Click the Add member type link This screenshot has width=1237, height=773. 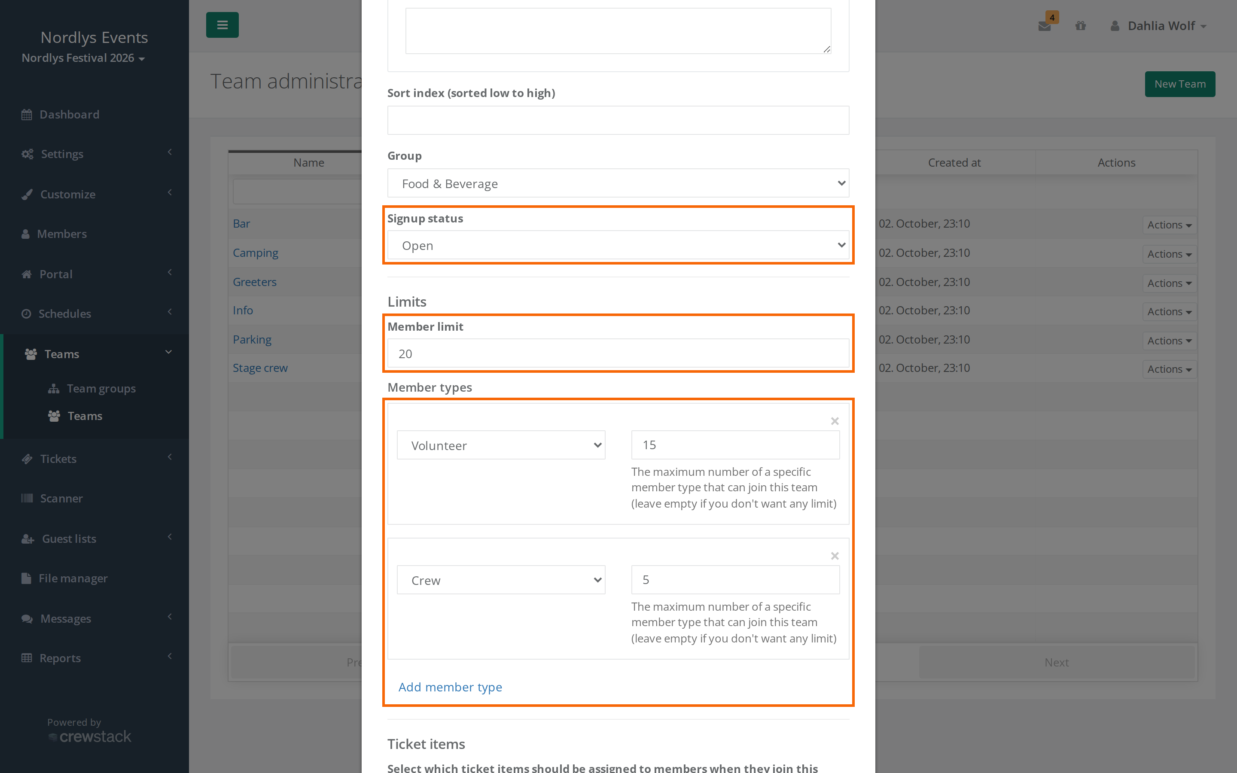click(x=450, y=687)
